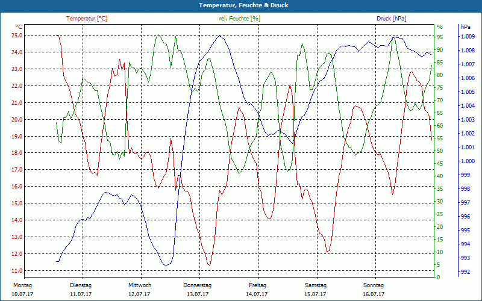
Task: Click the date '12.07.17'
Action: point(140,294)
